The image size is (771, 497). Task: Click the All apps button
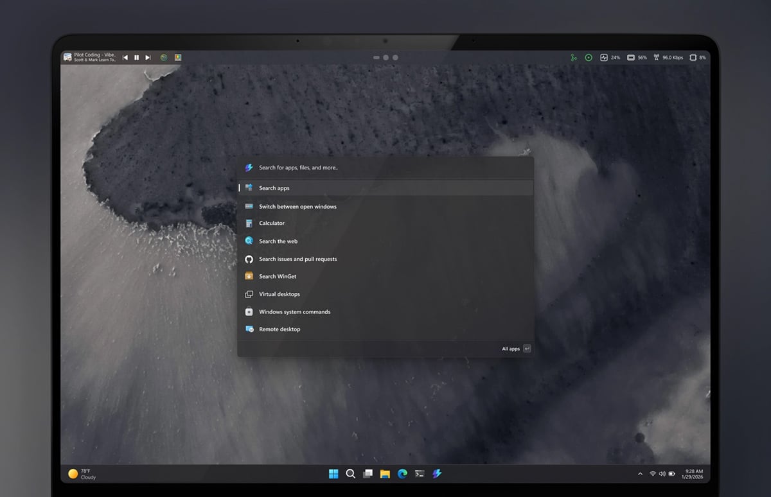coord(517,349)
